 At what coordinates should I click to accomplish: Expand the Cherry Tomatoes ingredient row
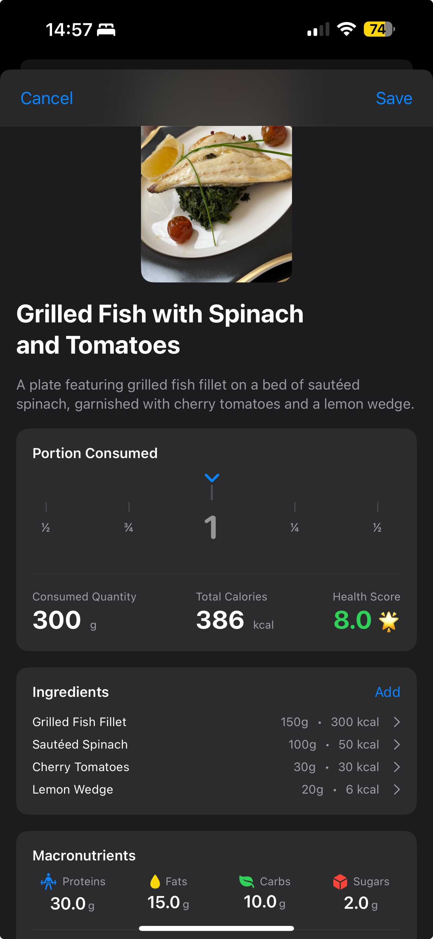[x=397, y=767]
